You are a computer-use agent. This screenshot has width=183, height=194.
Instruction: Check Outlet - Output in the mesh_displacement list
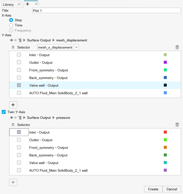(x=19, y=62)
